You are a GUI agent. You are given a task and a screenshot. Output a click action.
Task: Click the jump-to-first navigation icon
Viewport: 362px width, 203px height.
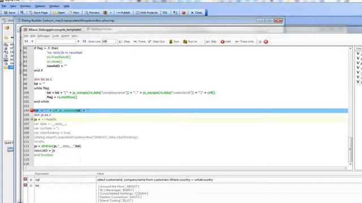27,41
